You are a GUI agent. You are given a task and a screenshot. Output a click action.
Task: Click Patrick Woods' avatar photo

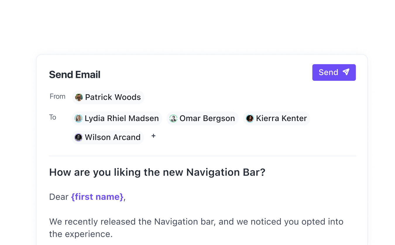point(79,97)
